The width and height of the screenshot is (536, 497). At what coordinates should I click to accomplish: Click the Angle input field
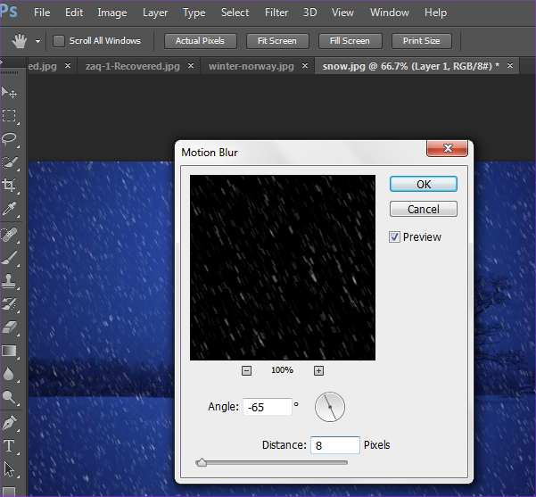coord(267,407)
